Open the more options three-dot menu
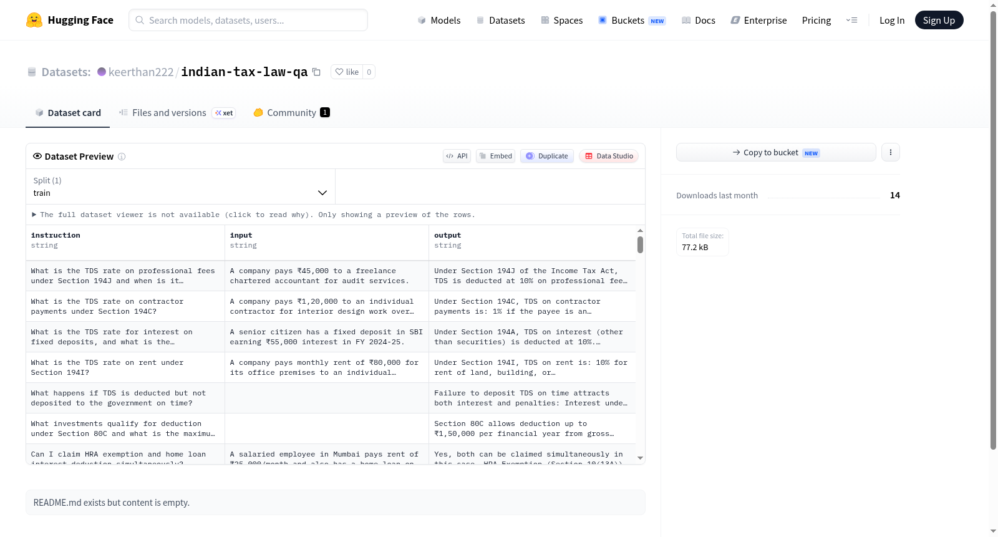The height and width of the screenshot is (537, 998). 891,152
